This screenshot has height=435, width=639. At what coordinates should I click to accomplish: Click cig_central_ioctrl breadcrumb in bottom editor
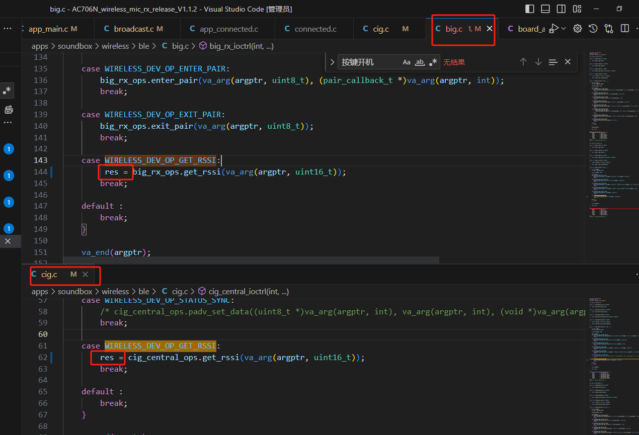coord(244,292)
